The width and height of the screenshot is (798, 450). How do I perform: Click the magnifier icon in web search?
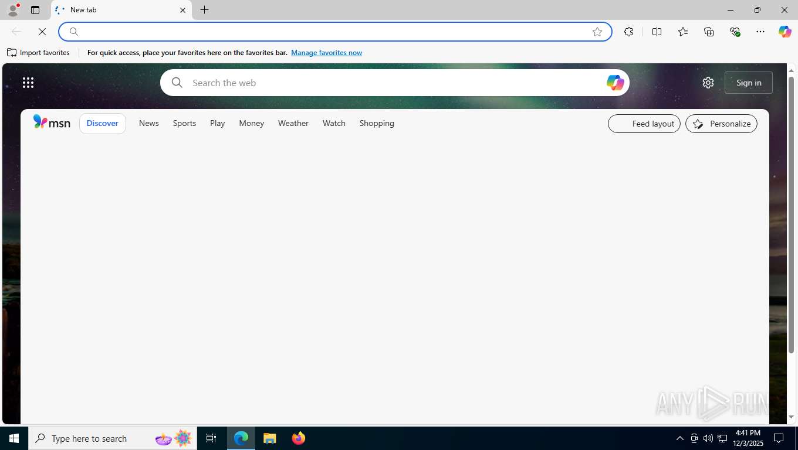click(x=177, y=83)
